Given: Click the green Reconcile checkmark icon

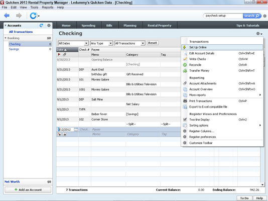Looking at the screenshot, I should pos(185,65).
